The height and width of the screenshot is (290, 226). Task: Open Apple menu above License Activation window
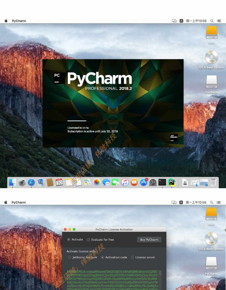click(6, 202)
